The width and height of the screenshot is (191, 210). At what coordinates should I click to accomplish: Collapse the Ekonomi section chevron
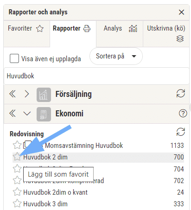pyautogui.click(x=27, y=114)
